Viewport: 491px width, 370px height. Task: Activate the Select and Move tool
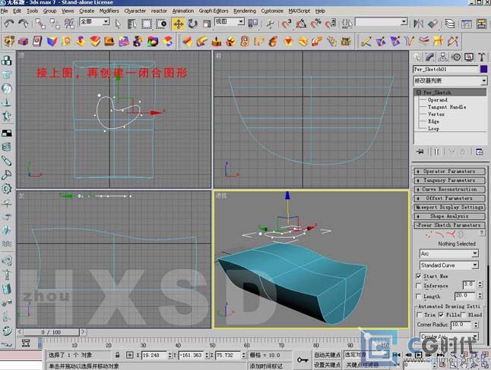[x=178, y=24]
